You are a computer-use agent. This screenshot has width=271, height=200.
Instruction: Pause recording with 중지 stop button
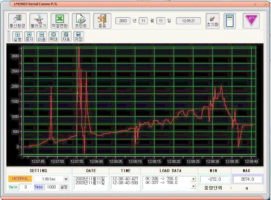click(29, 37)
